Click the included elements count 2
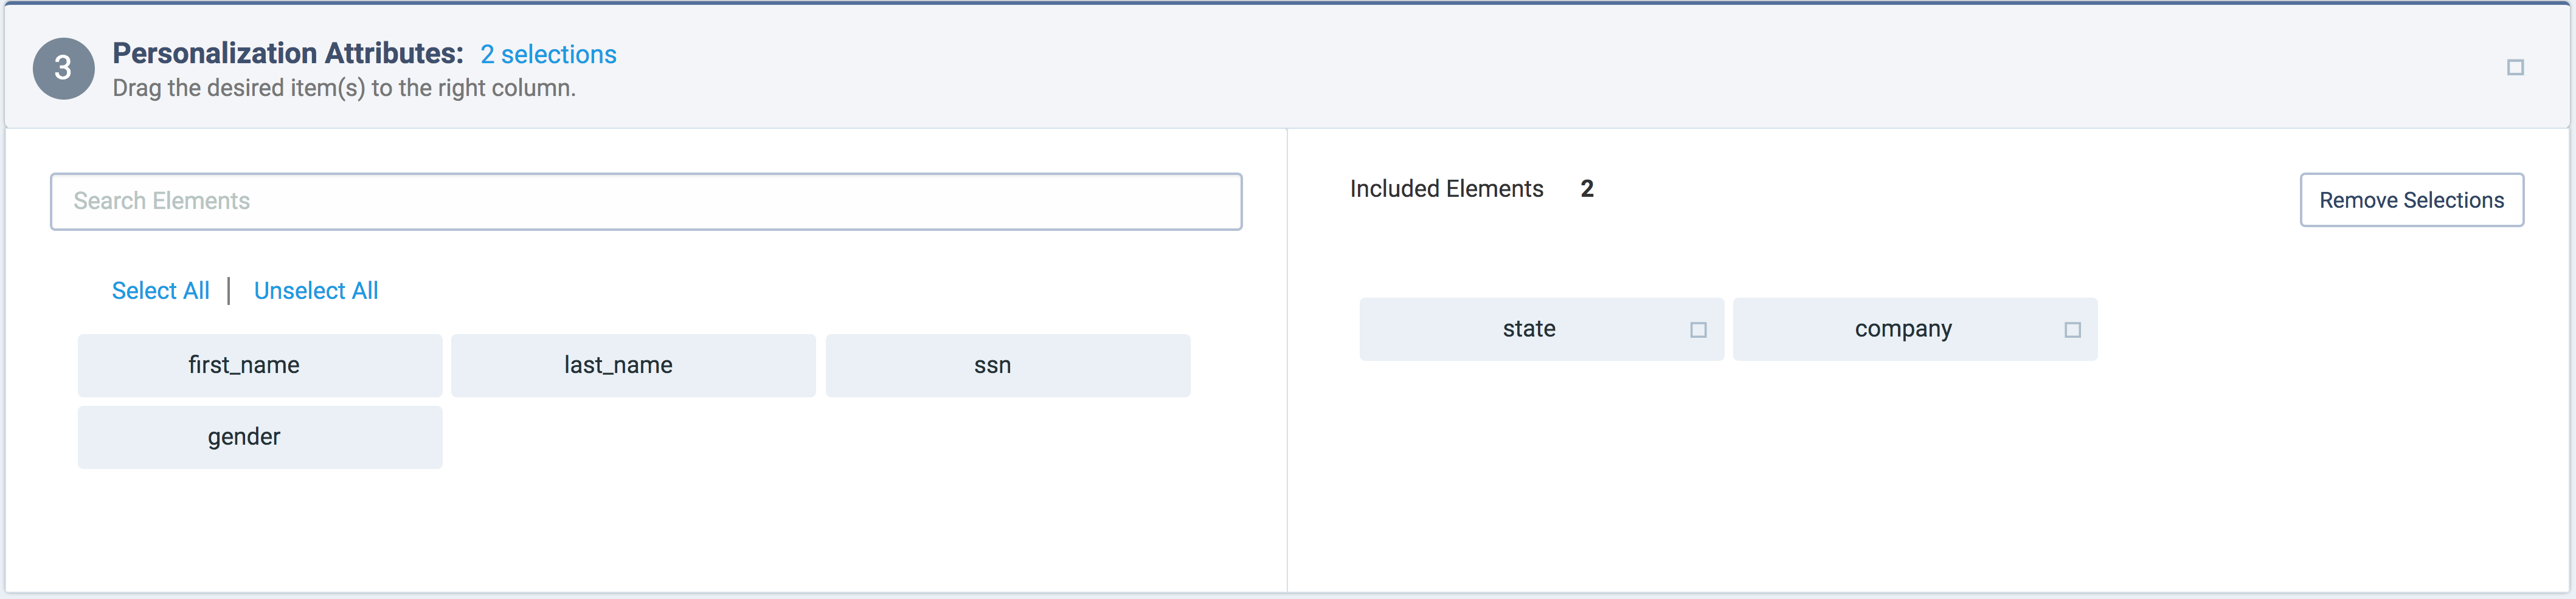Viewport: 2576px width, 599px height. tap(1587, 189)
